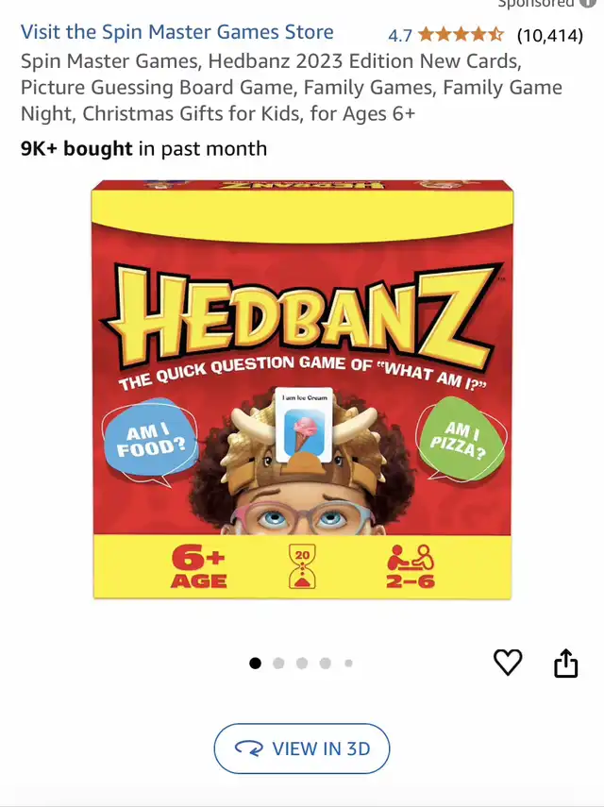
Task: Click the rotate arrow icon in View in 3D
Action: (249, 748)
